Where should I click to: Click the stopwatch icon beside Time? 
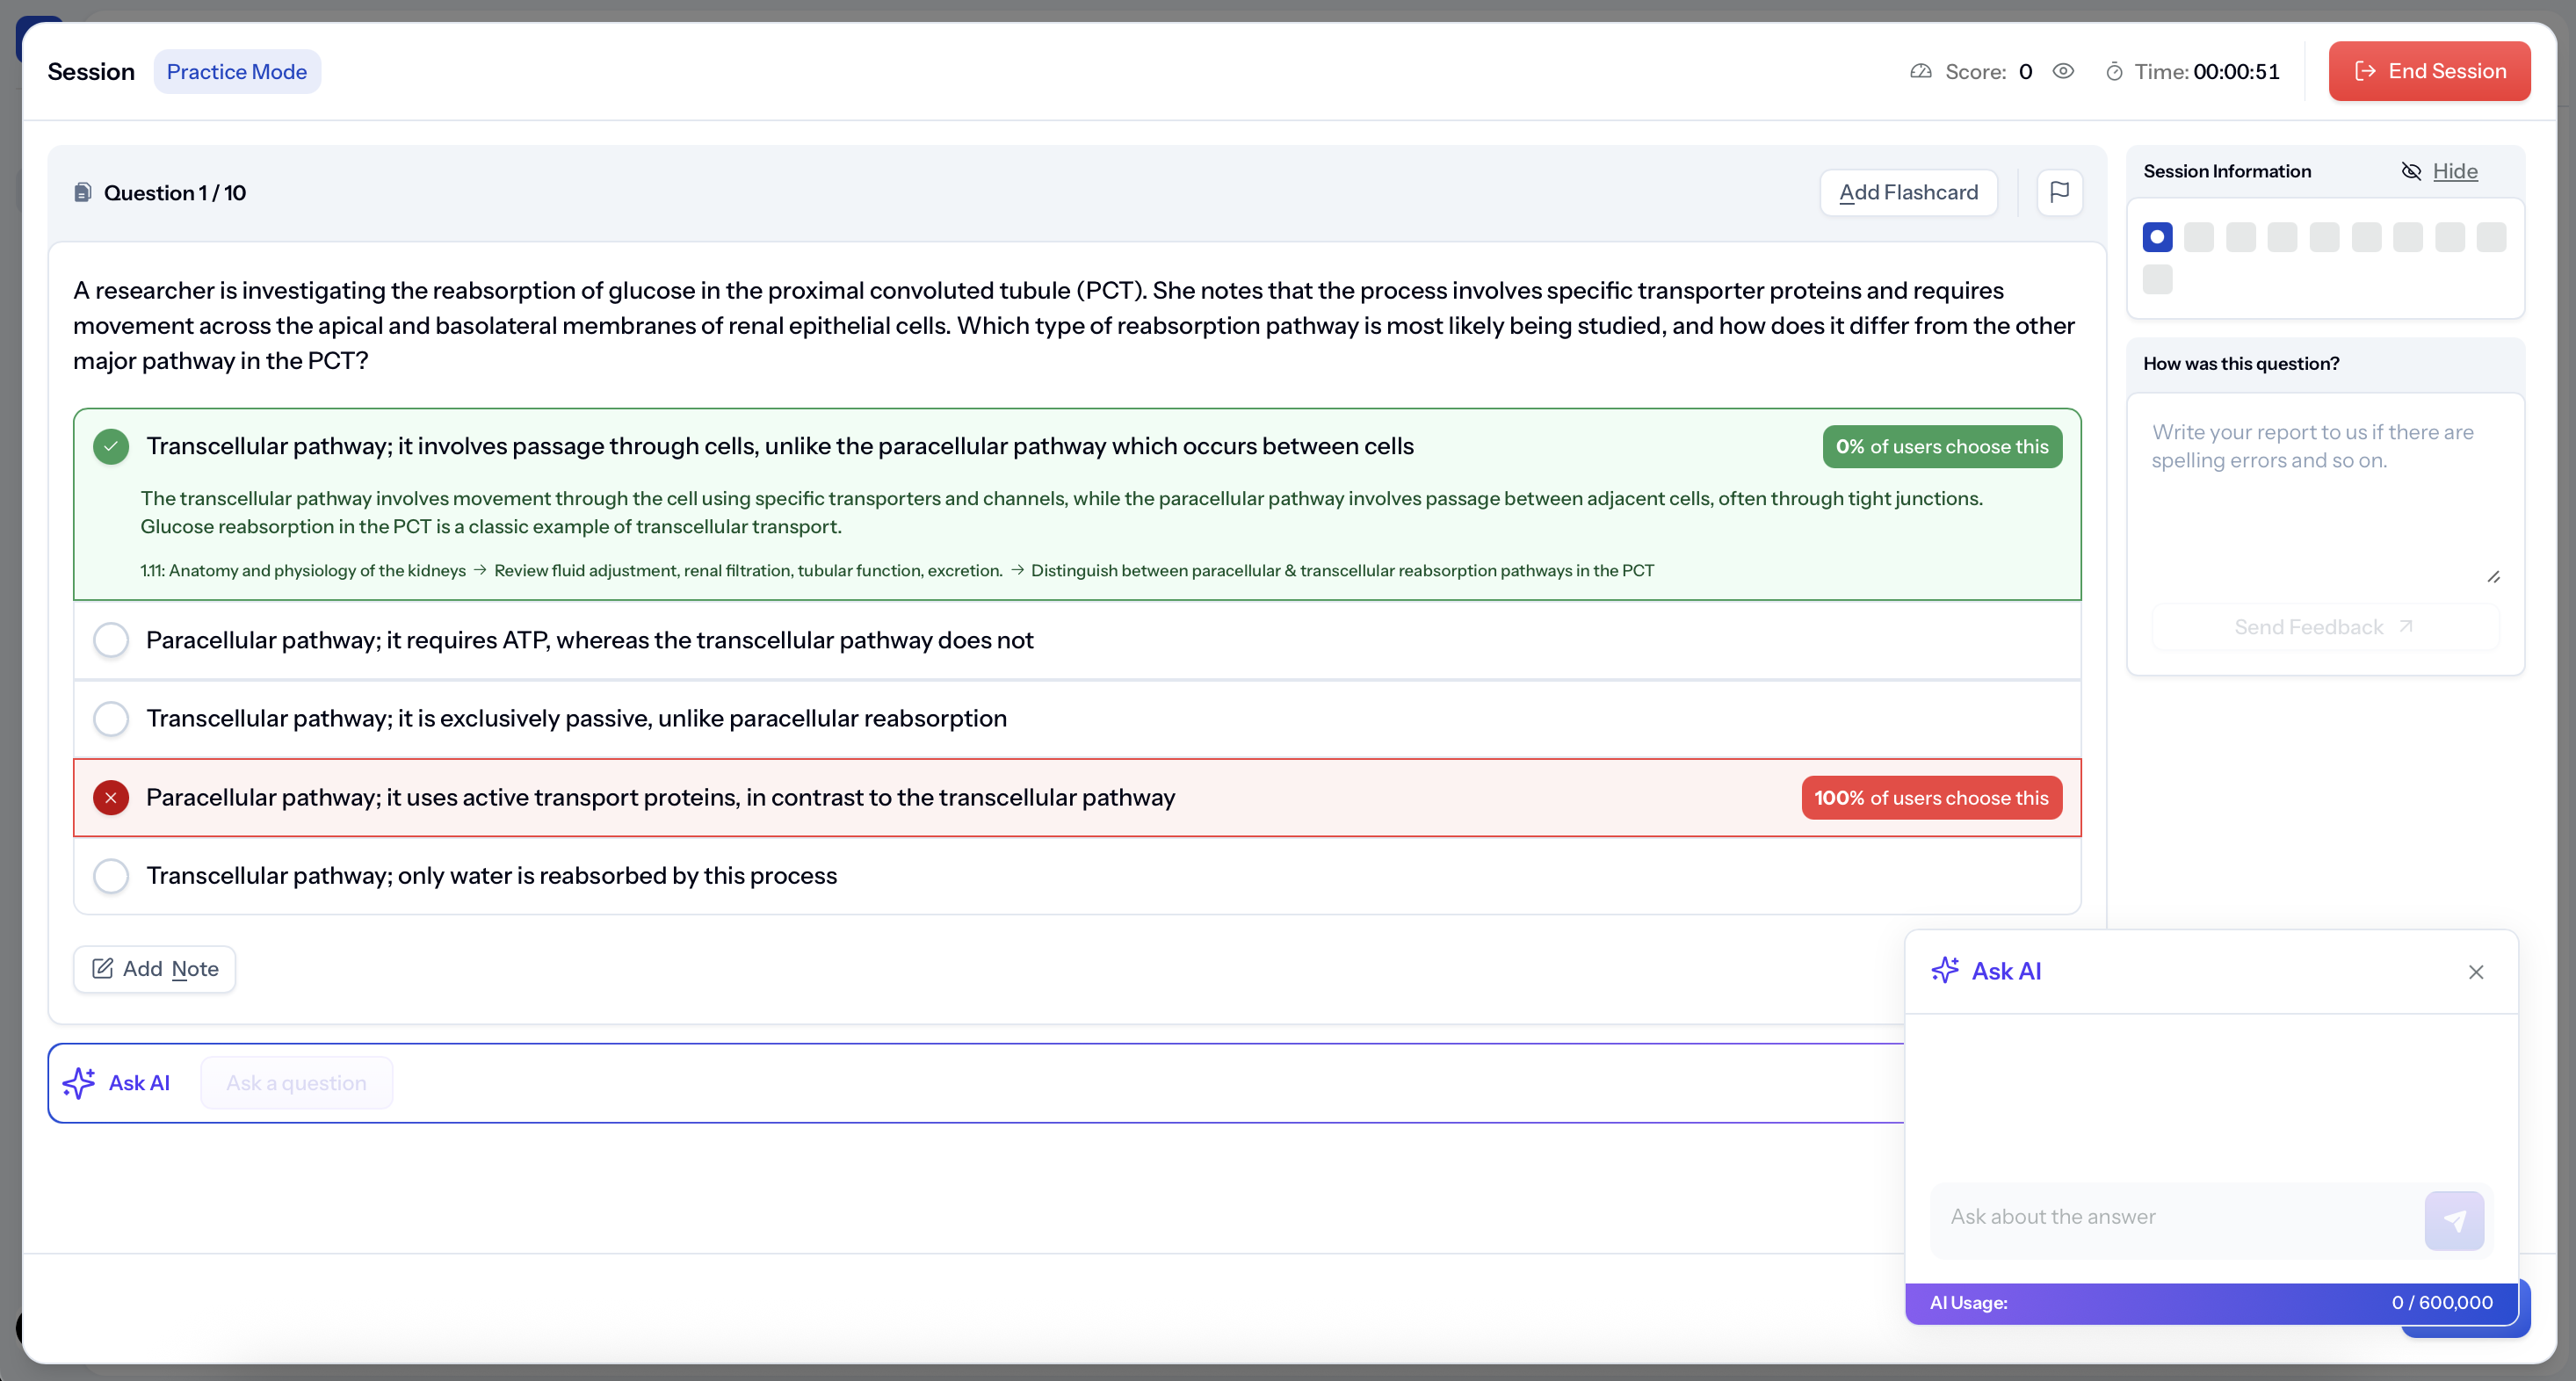click(x=2114, y=72)
